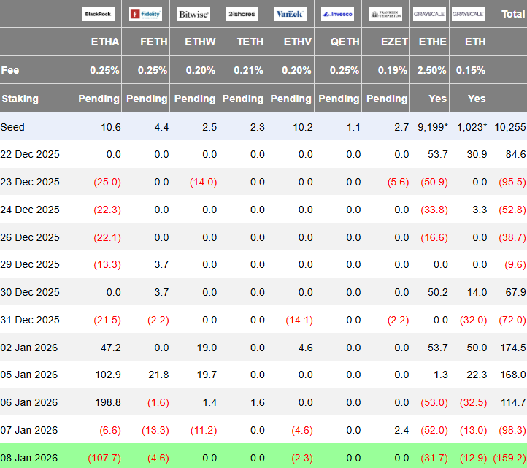The width and height of the screenshot is (527, 468).
Task: Click the 30 Dec 2025 date row
Action: click(263, 292)
